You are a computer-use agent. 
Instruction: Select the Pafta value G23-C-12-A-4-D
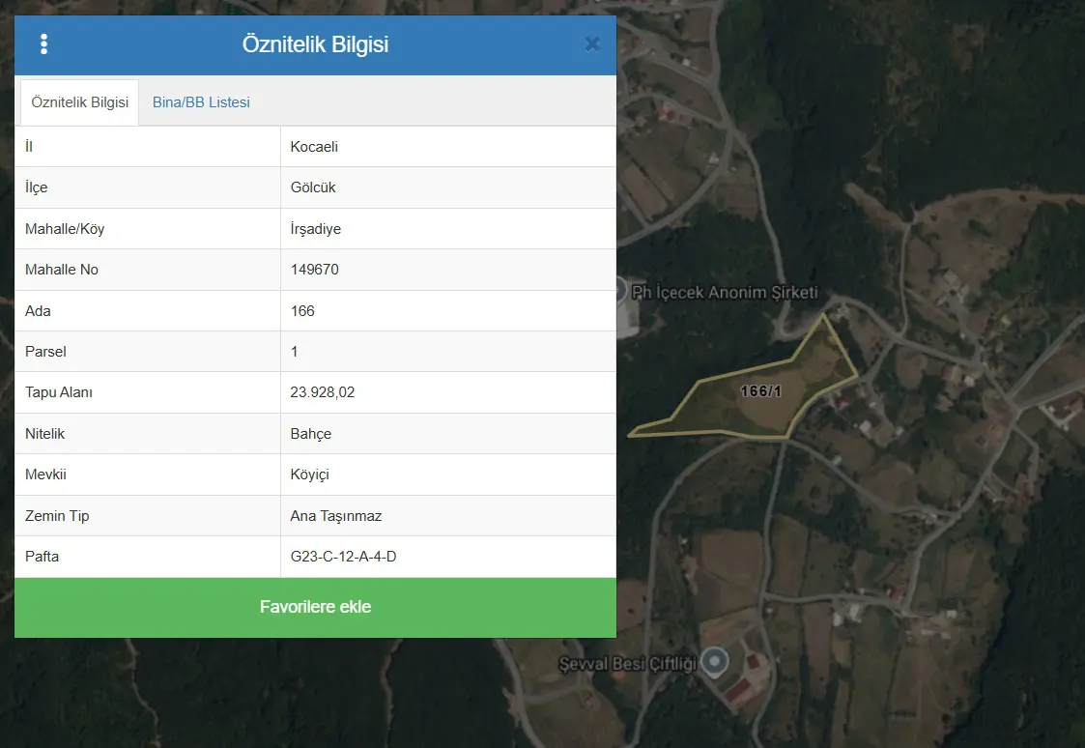tap(343, 557)
